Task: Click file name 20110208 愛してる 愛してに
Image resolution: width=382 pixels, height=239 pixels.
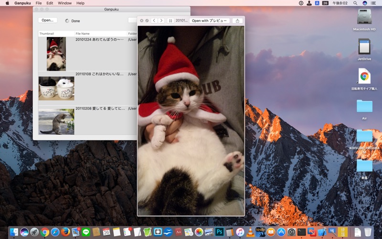Action: (100, 109)
